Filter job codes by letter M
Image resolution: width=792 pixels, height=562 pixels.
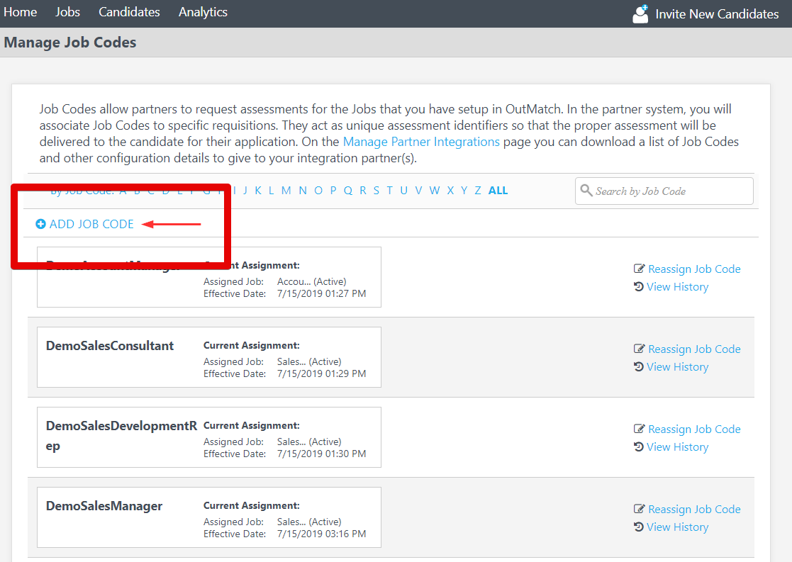[285, 190]
